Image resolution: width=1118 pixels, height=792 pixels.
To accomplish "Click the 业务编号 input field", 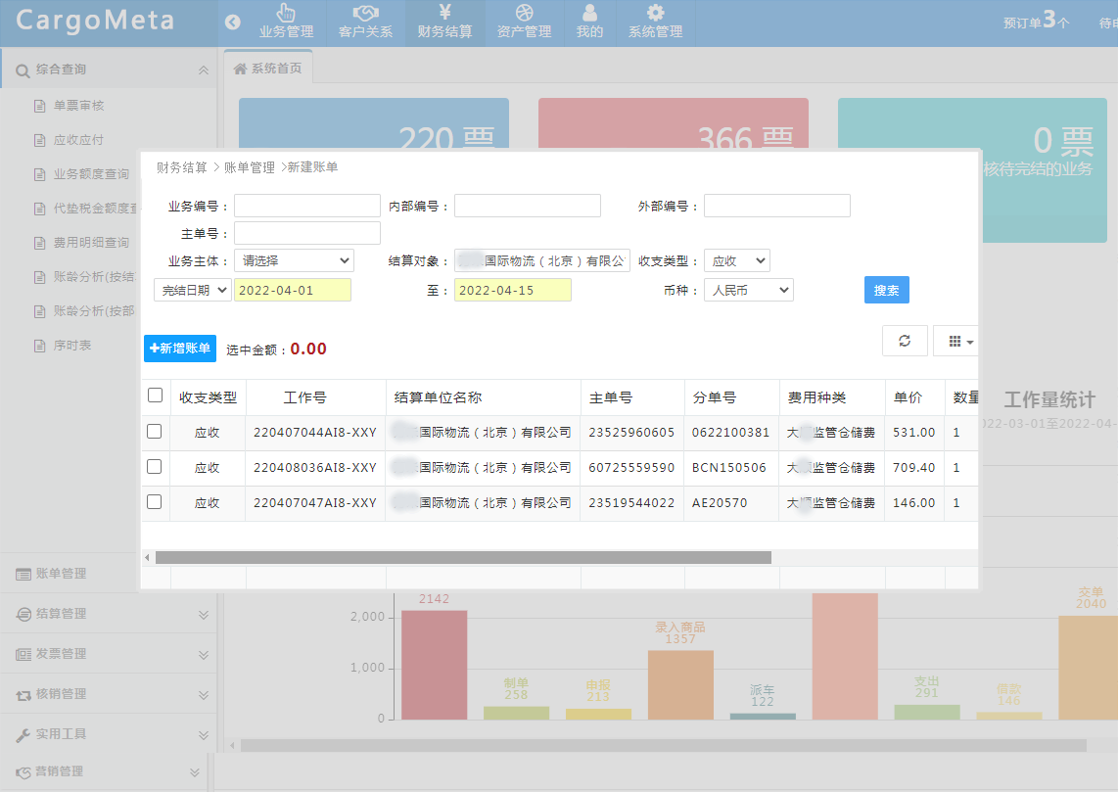I will (x=306, y=206).
